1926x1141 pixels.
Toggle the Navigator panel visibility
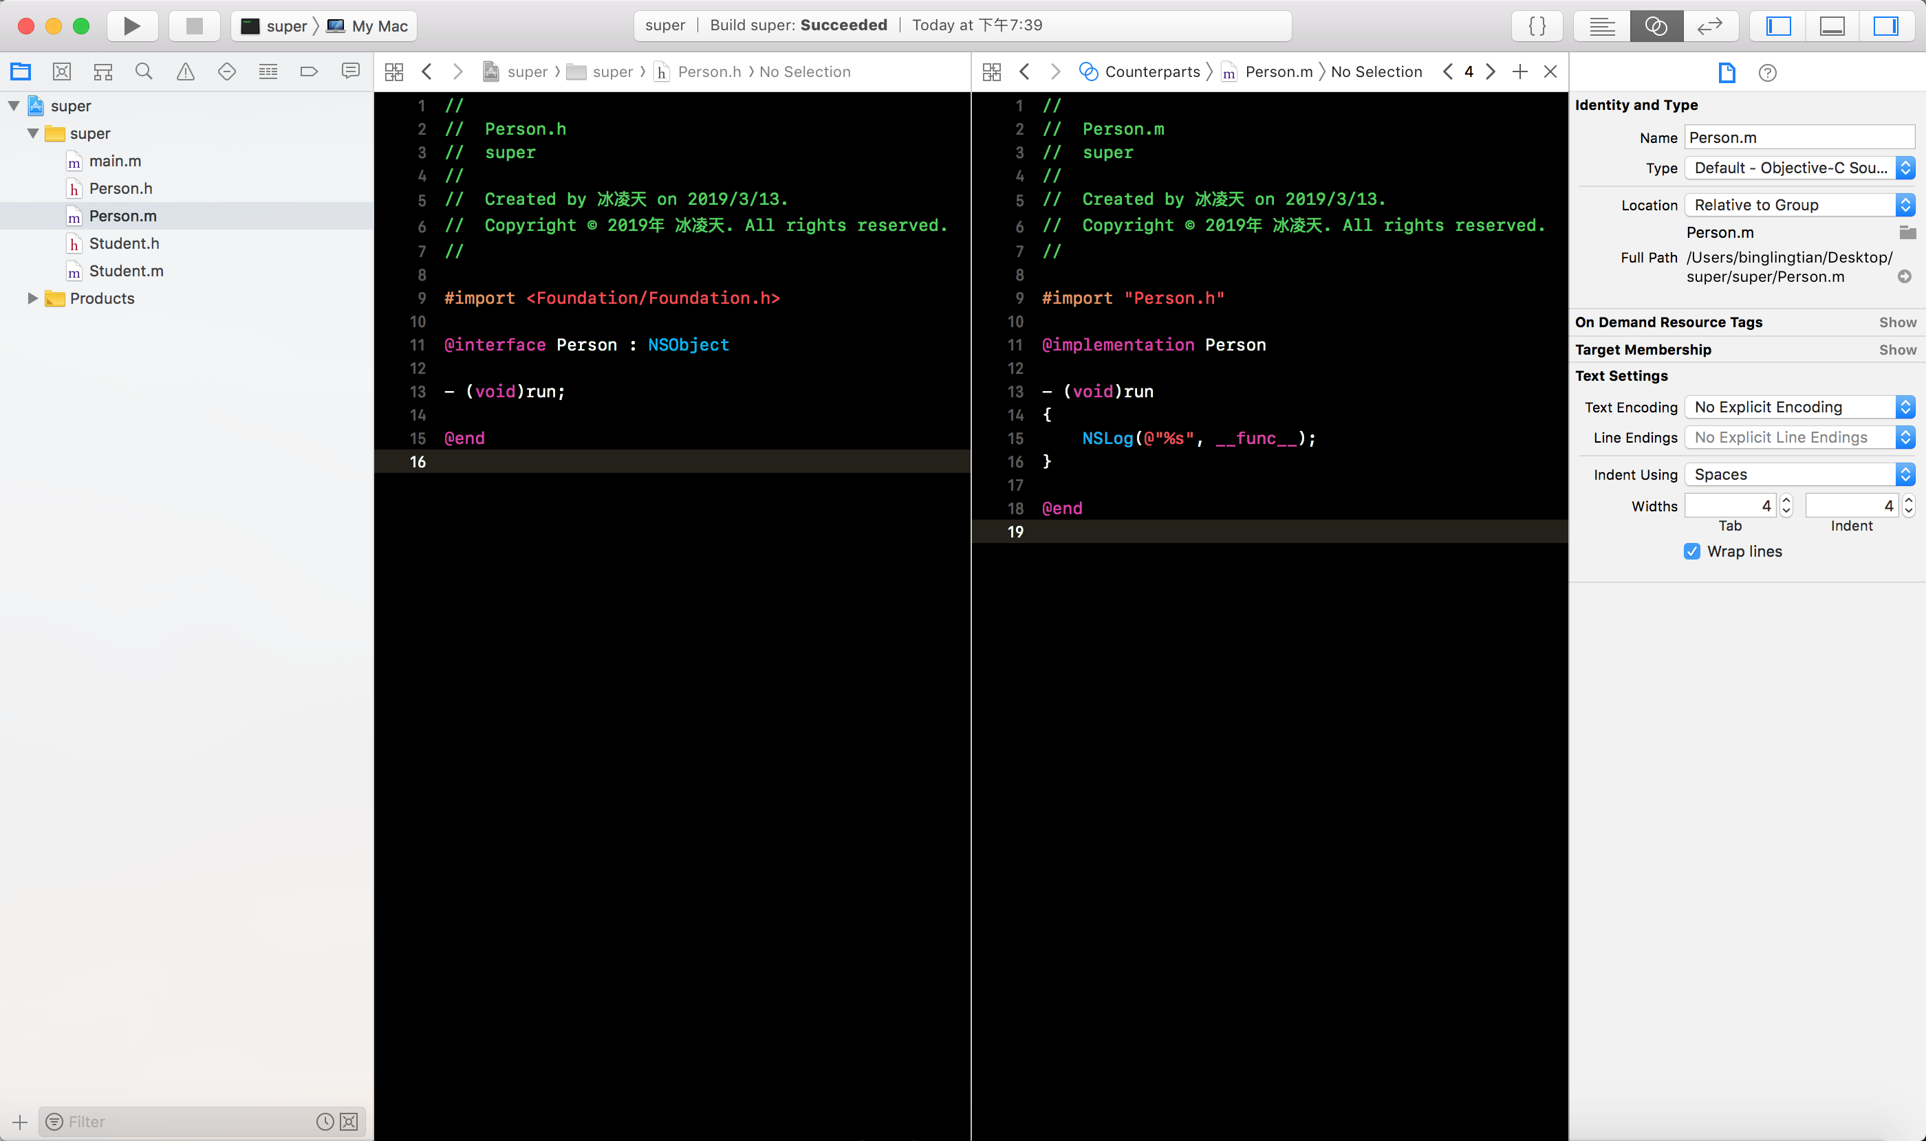(x=1778, y=25)
